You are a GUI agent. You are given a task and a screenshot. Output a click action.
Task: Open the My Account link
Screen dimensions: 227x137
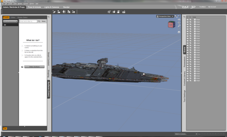pyautogui.click(x=212, y=7)
